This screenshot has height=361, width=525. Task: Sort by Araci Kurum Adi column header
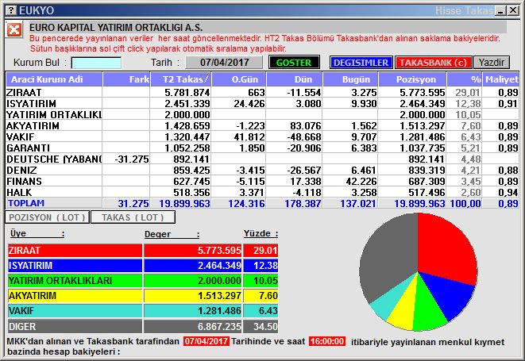(x=54, y=79)
